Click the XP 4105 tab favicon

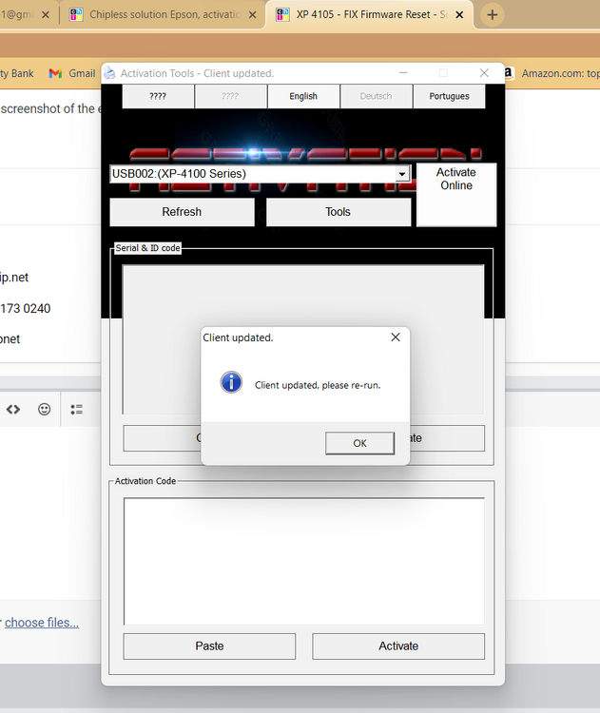[x=282, y=14]
